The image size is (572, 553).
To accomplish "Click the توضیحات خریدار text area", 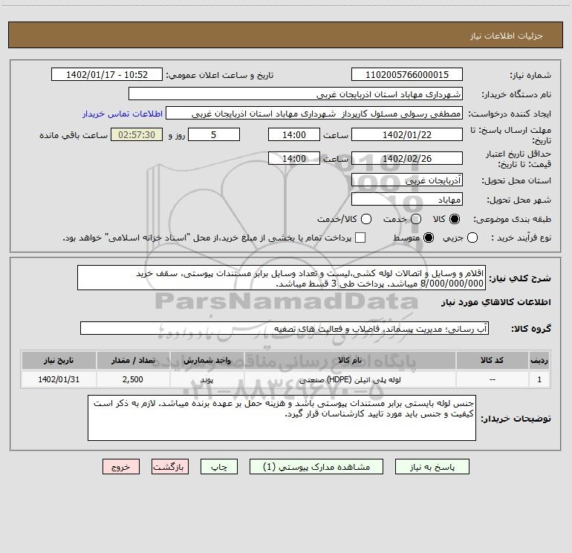I will [282, 418].
